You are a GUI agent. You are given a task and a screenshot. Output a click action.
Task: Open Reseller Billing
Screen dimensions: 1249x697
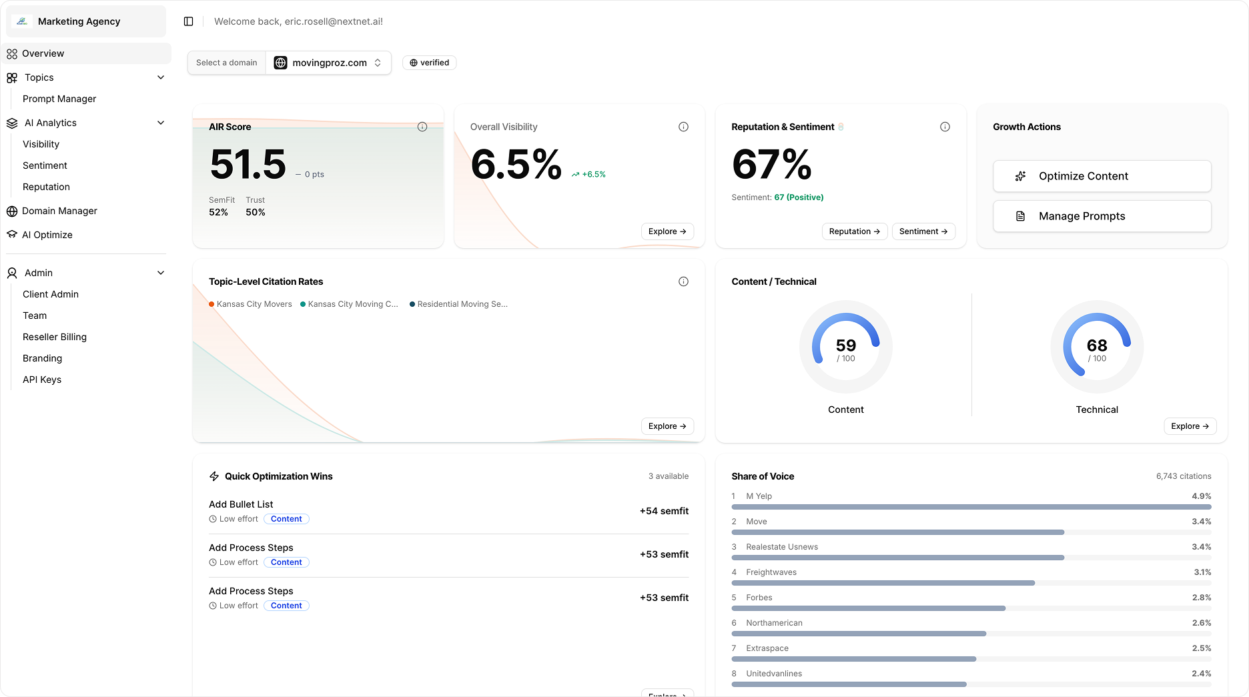(55, 337)
